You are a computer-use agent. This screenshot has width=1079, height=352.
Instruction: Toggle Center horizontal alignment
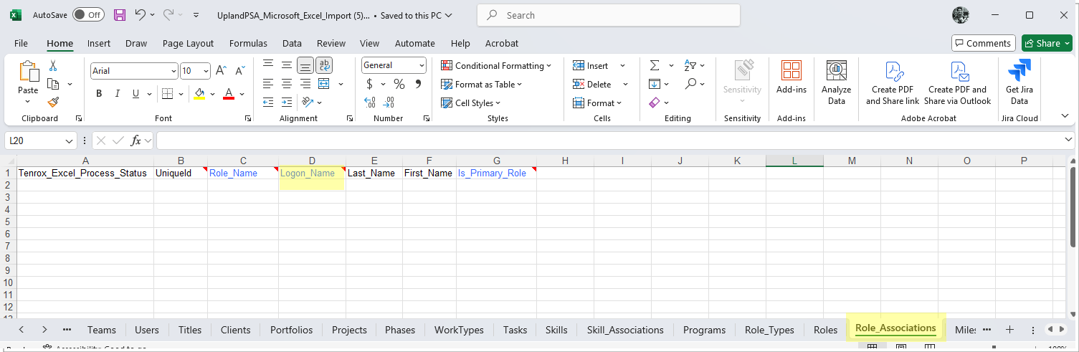[287, 84]
